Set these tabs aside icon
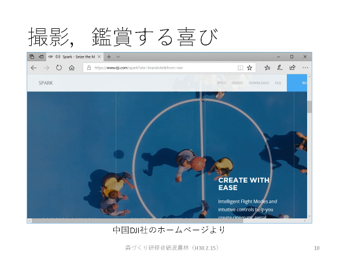Image resolution: width=347 pixels, height=260 pixels. 41,57
